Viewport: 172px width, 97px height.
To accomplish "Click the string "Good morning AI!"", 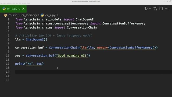I will coord(72,56).
